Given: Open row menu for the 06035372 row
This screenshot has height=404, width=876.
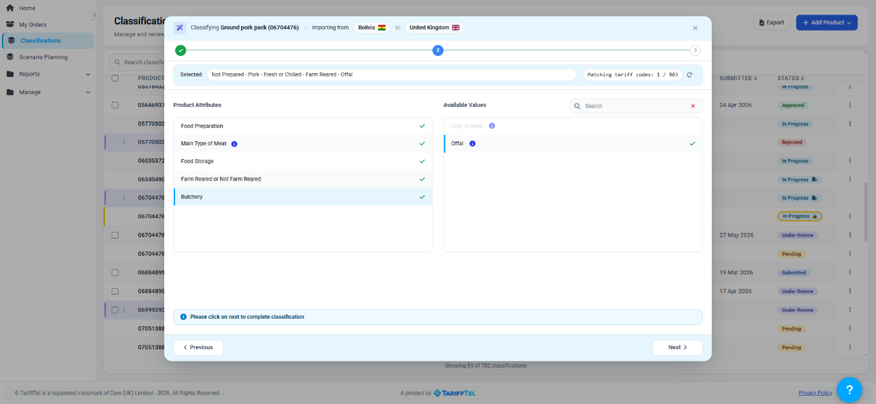Looking at the screenshot, I should click(849, 161).
